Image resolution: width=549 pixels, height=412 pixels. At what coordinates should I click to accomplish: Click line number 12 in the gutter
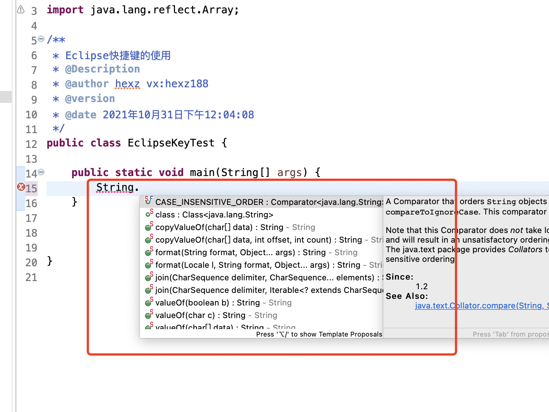point(31,144)
